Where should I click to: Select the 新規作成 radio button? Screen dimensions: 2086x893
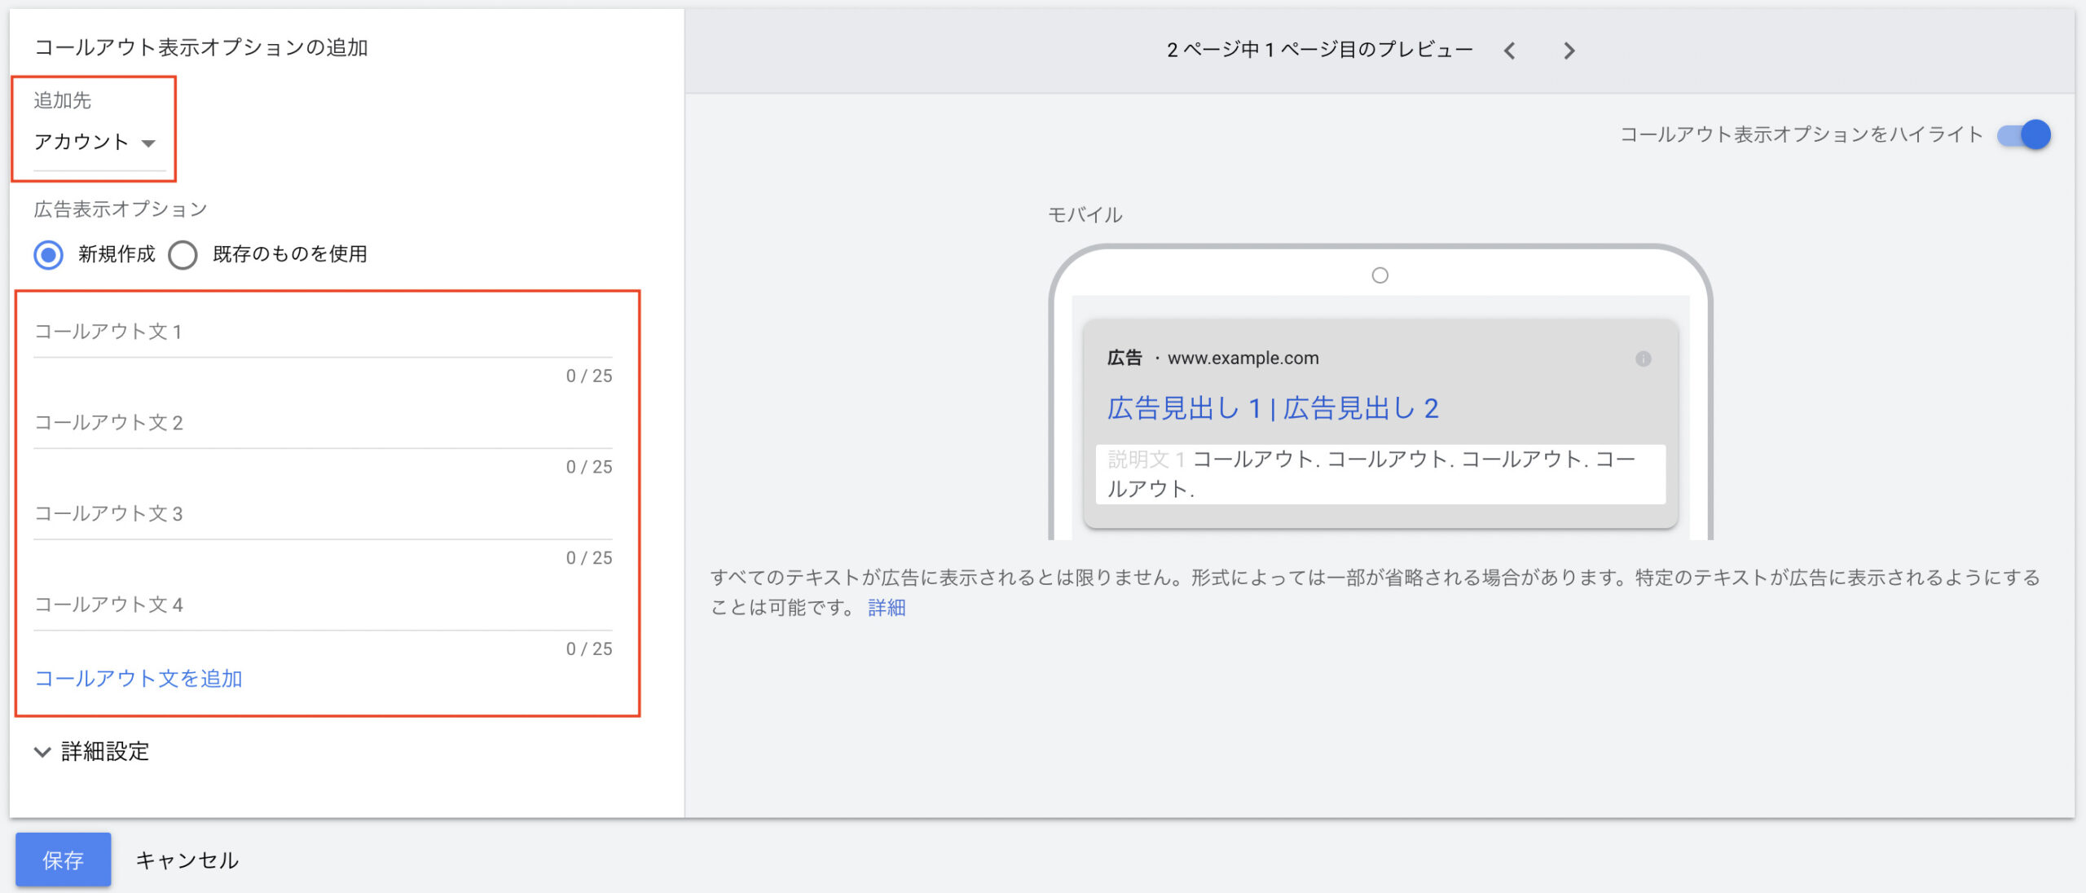click(x=49, y=254)
